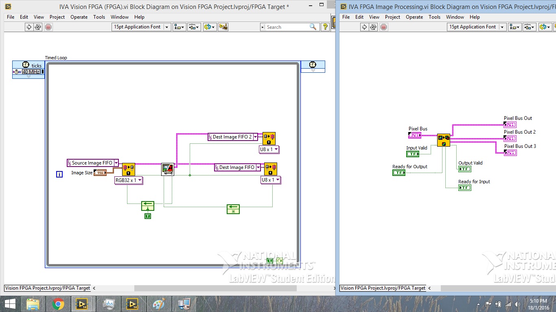Viewport: 556px width, 312px height.
Task: Focus the Search field in left toolbar
Action: (x=287, y=27)
